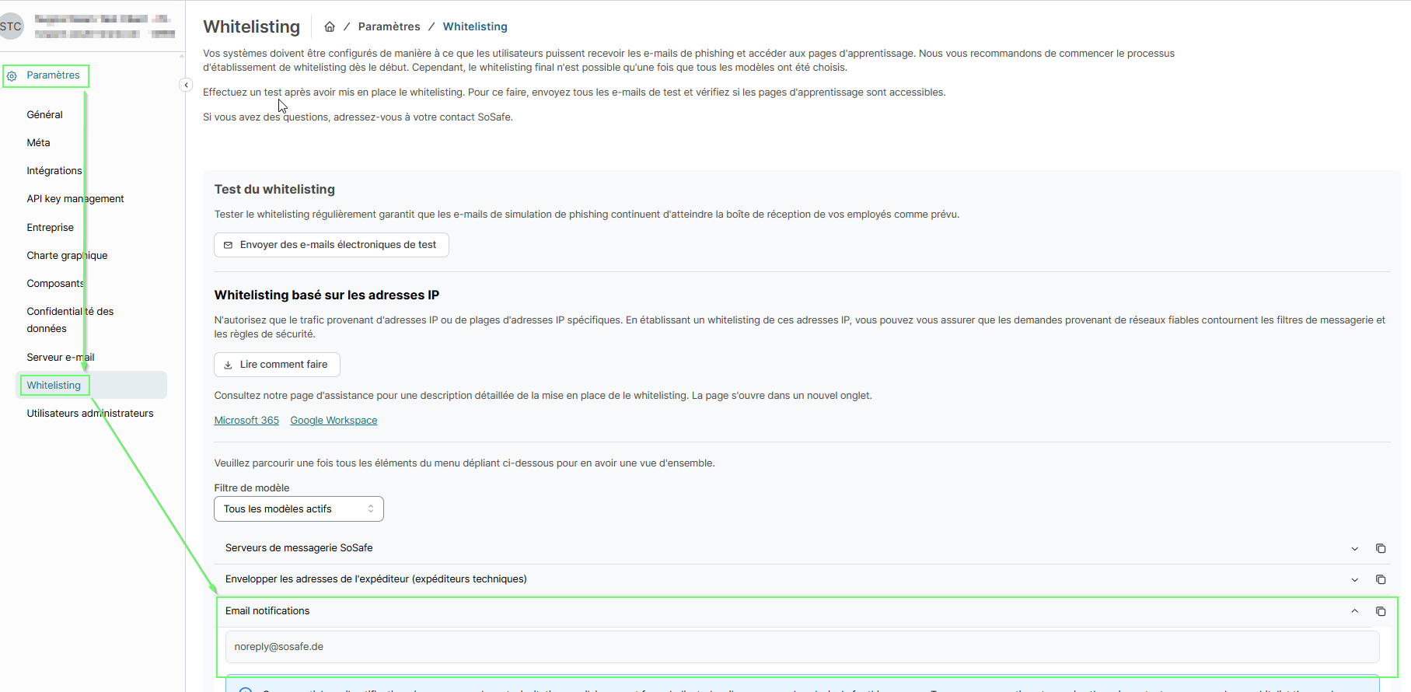The width and height of the screenshot is (1411, 692).
Task: Open the Général settings page
Action: click(44, 114)
